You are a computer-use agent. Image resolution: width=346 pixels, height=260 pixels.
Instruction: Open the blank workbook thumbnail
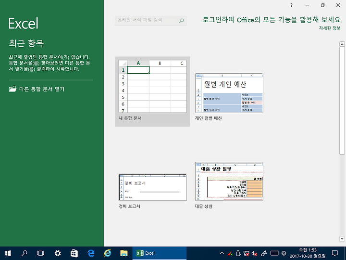point(153,86)
